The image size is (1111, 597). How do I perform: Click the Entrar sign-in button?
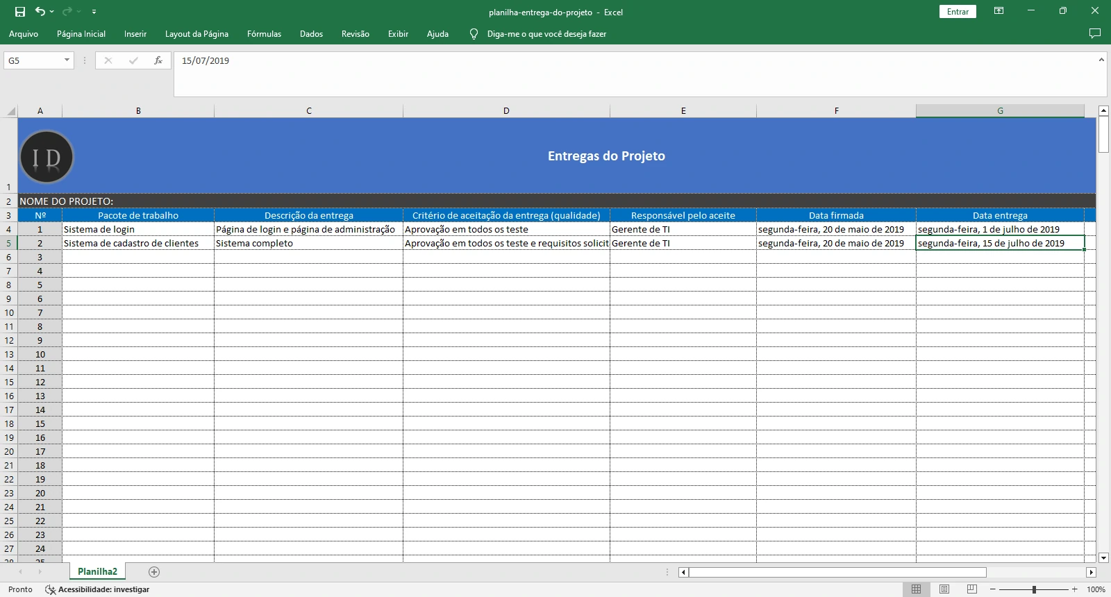(958, 12)
